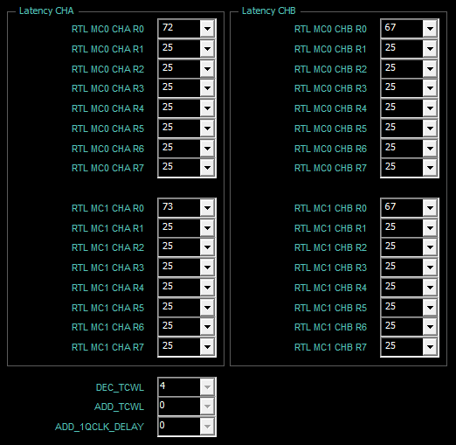Expand the RTL MC1 CHA R4 dropdown

[x=207, y=288]
